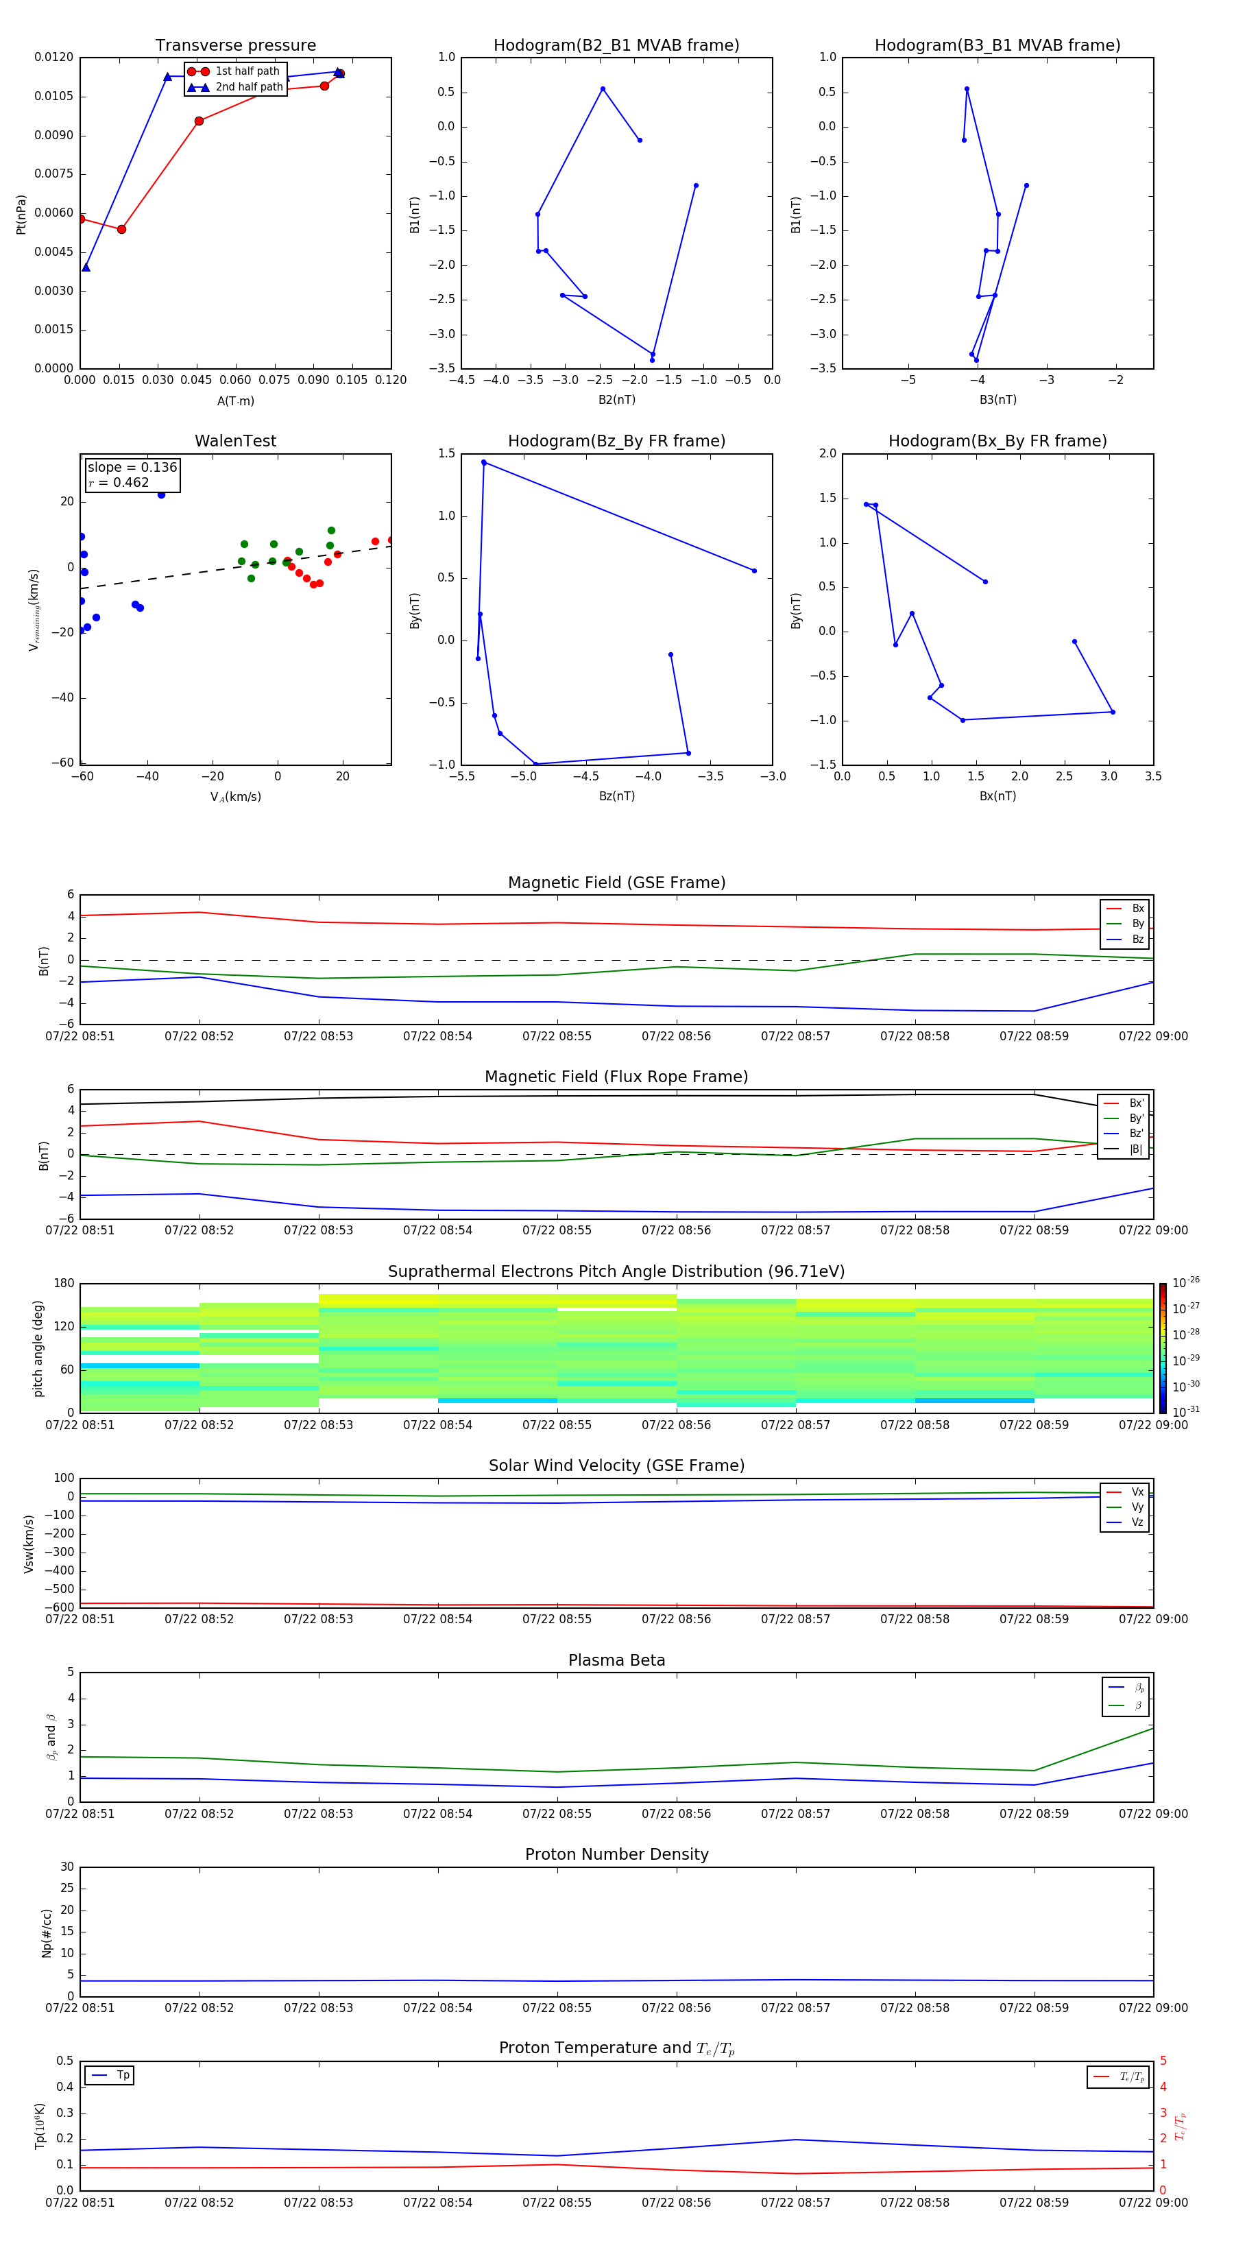Screen dimensions: 1234x2263
Task: Click the rainbow colorbar beside pitch angle plot
Action: coord(1162,1348)
